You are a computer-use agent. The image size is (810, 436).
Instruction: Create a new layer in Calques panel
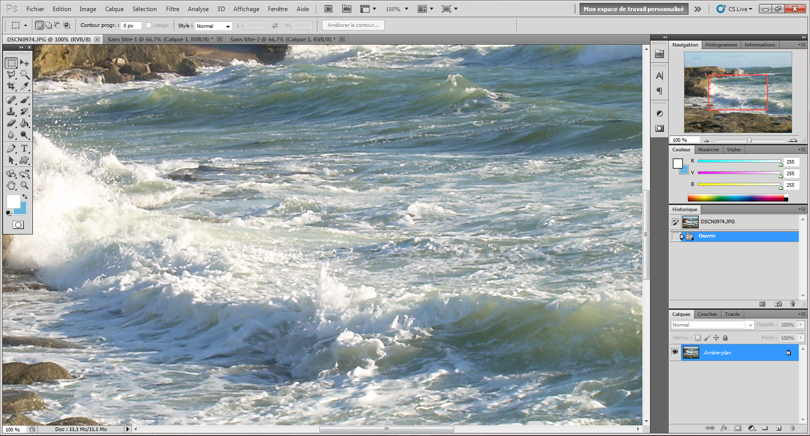pos(779,428)
